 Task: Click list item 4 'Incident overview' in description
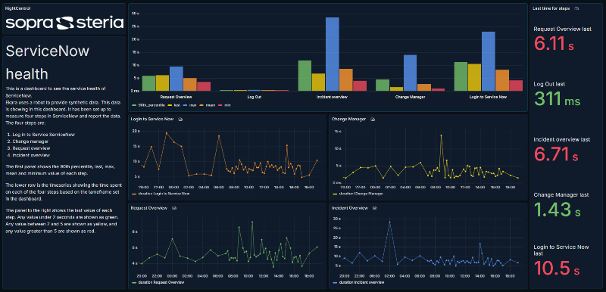31,155
